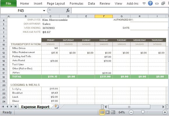
Task: Click Monday airfare $235.00 cell
Action: click(107, 73)
